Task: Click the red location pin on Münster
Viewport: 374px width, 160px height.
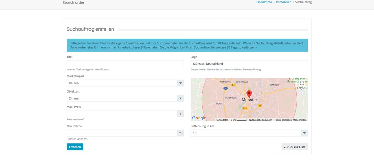Action: click(249, 94)
